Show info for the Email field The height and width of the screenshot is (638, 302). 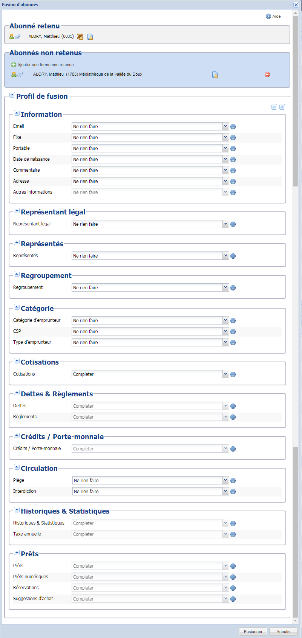[x=233, y=127]
